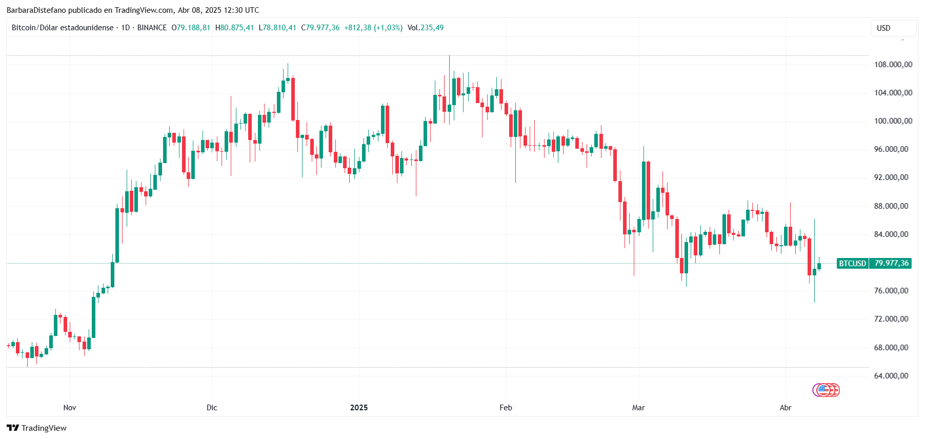
Task: Click the Abr label on time axis
Action: pyautogui.click(x=786, y=408)
